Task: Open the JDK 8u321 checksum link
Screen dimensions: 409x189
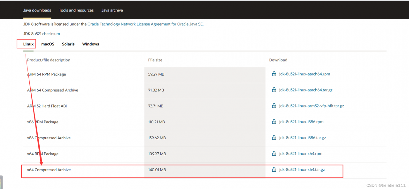Action: coord(51,33)
